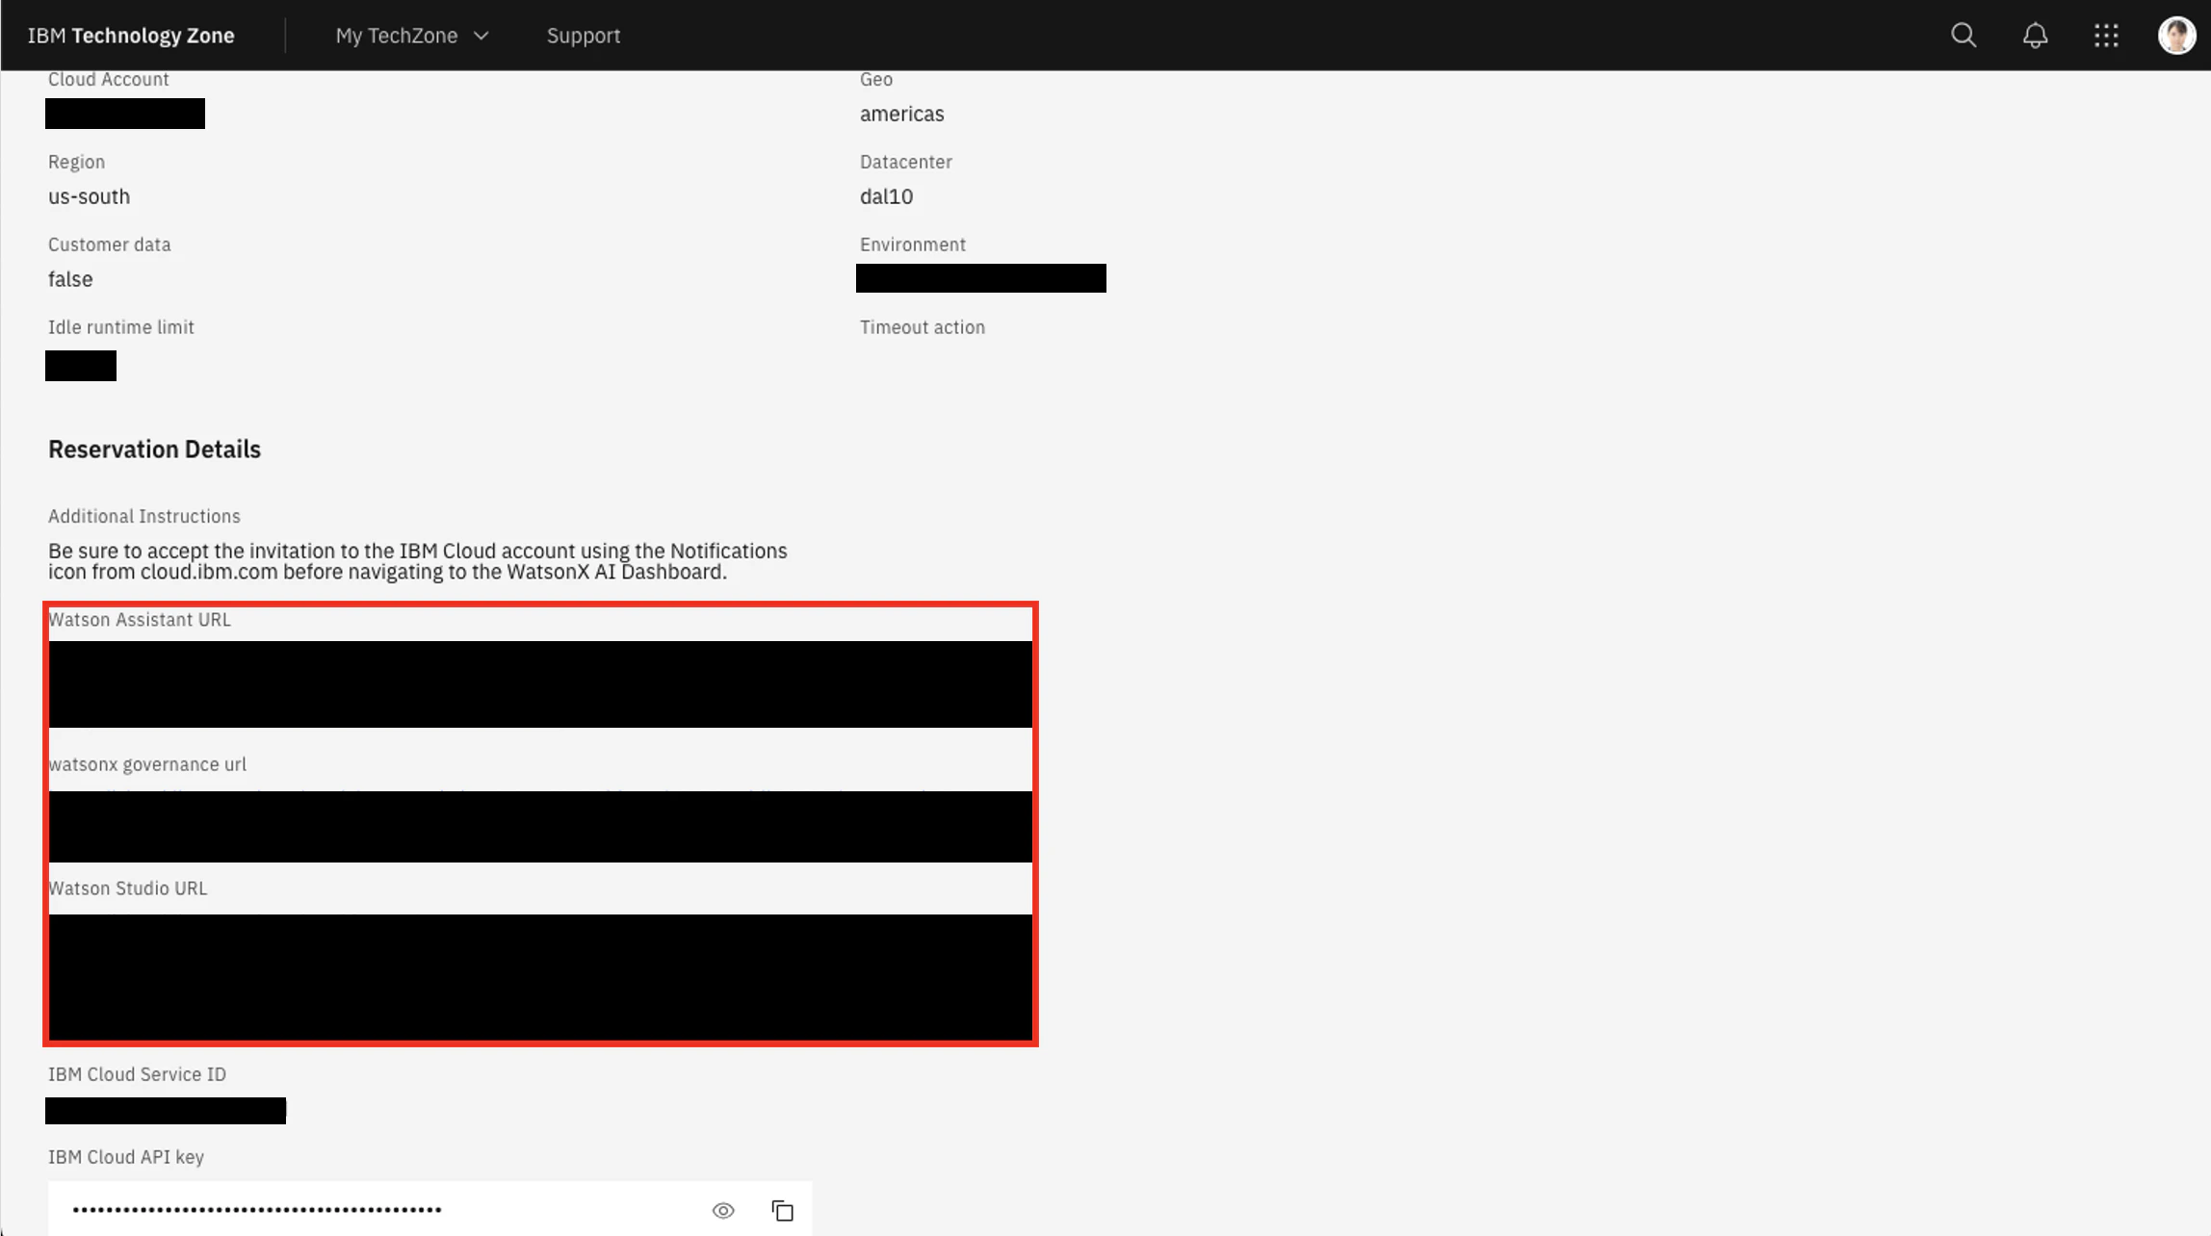Click the Watson Assistant URL label
The height and width of the screenshot is (1236, 2211).
click(140, 620)
